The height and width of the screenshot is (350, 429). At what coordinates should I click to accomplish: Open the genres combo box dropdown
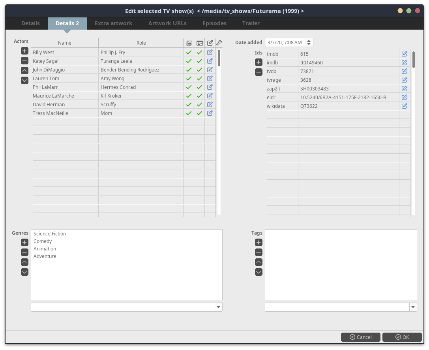coord(219,307)
